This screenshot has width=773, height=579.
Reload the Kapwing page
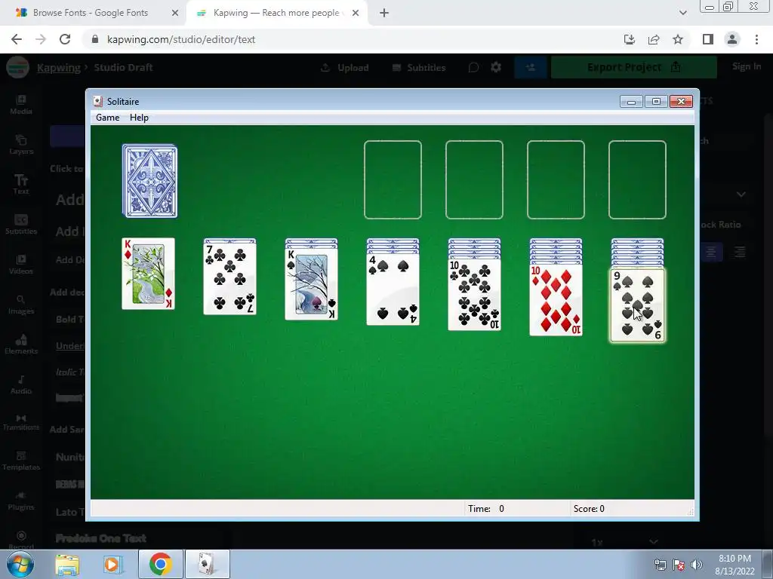click(x=65, y=39)
